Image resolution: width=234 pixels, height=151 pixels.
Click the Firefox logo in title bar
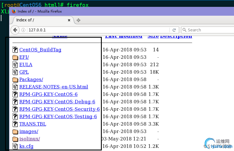coord(14,11)
